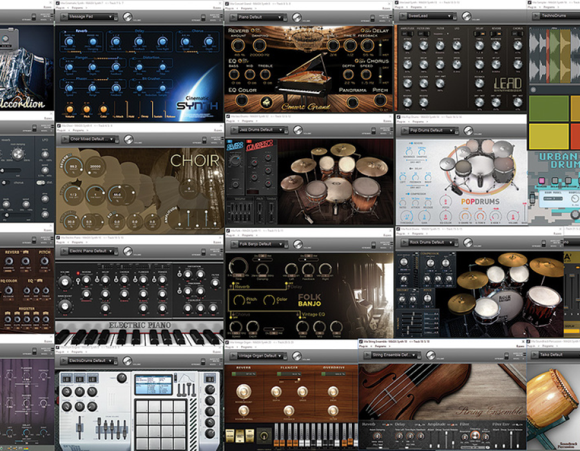Open the Pop Drums Default preset dropdown
Image resolution: width=580 pixels, height=451 pixels.
point(451,131)
